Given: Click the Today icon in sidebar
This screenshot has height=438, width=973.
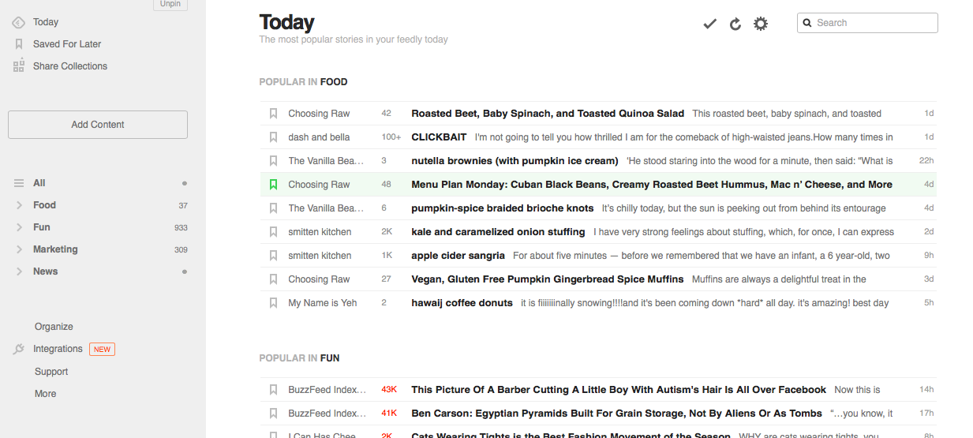Looking at the screenshot, I should coord(19,22).
